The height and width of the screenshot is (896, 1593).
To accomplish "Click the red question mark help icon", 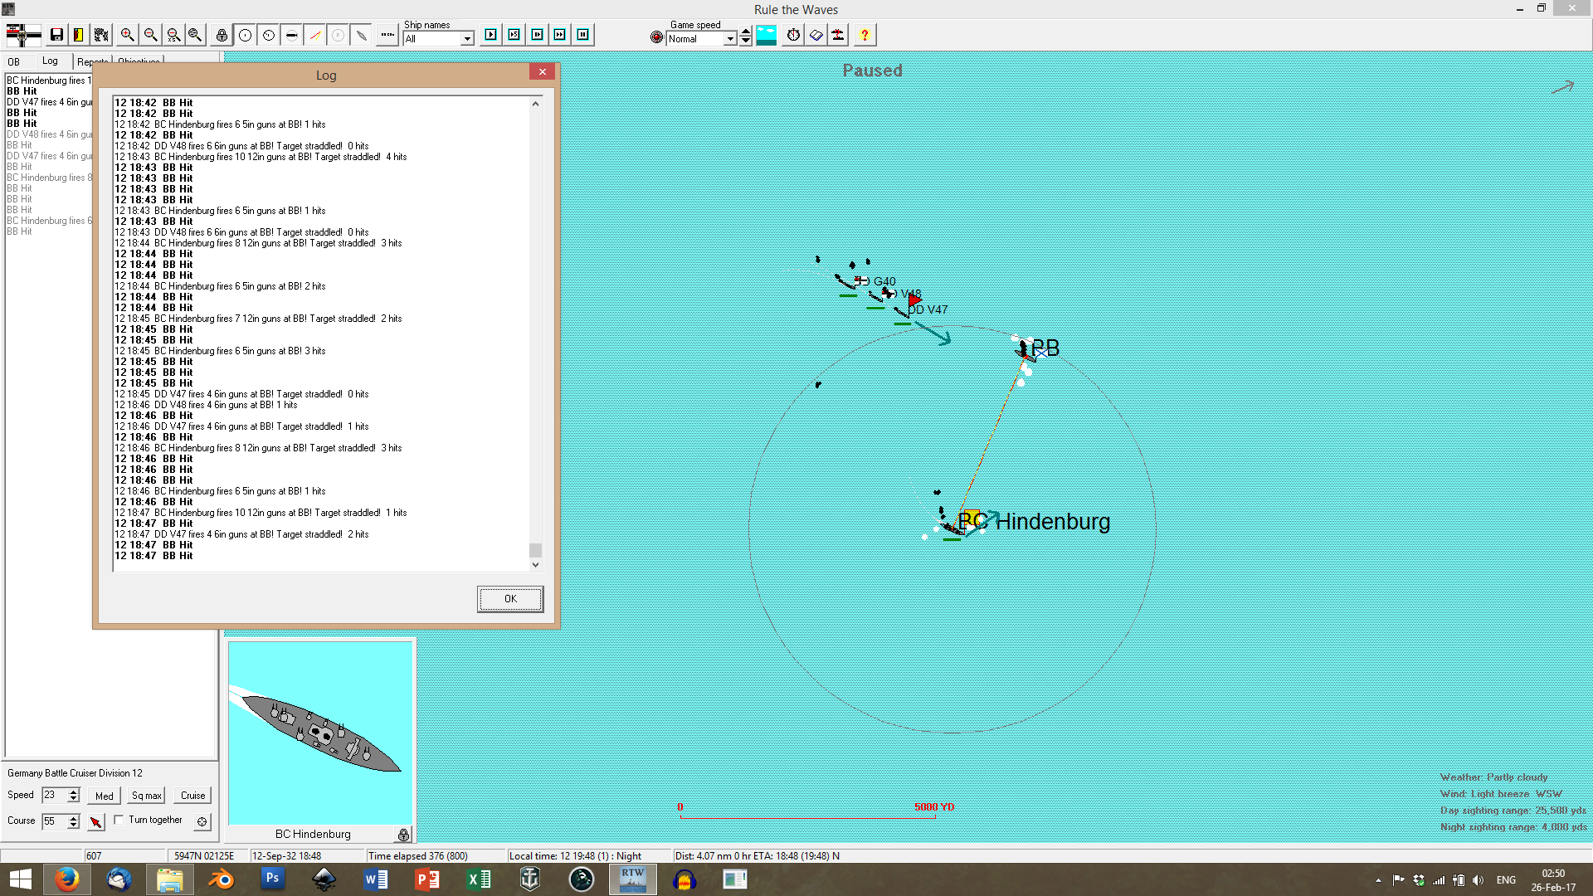I will click(865, 35).
